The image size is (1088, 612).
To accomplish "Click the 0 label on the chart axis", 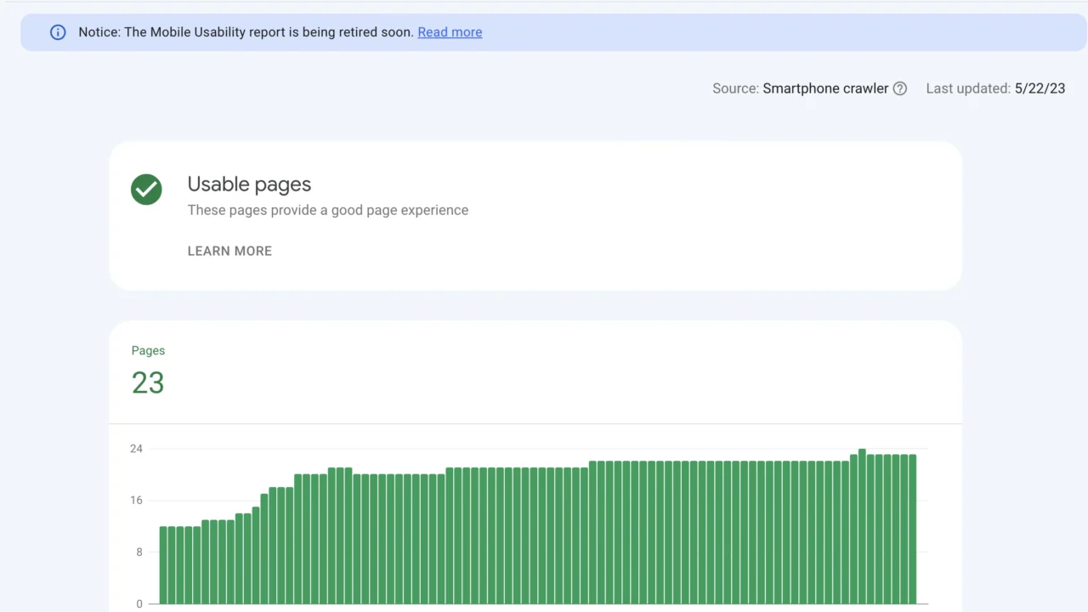I will click(x=139, y=604).
